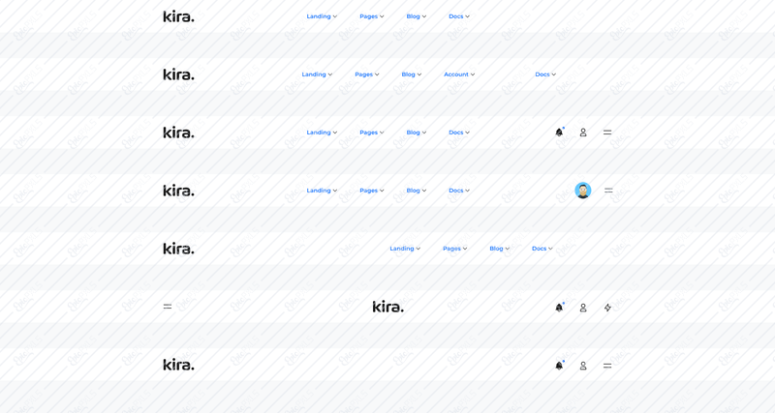Viewport: 775px width, 413px height.
Task: Open Docs menu in the navbar with avatar
Action: tap(459, 191)
